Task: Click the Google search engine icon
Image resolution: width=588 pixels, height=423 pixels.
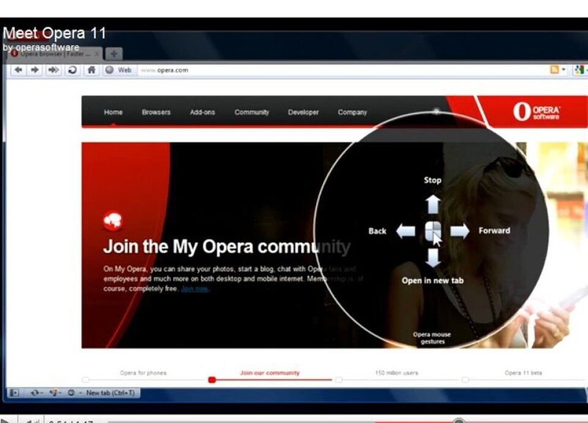Action: 579,70
